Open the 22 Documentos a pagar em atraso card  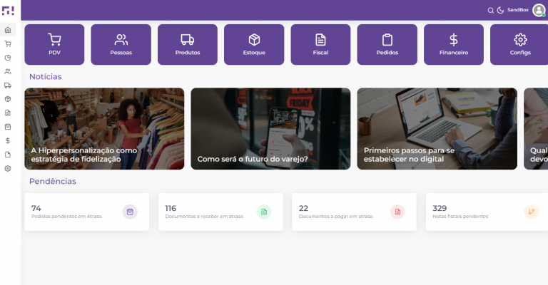point(354,212)
